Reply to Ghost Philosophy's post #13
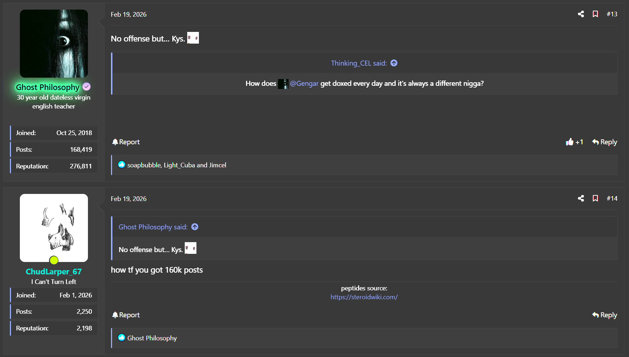The width and height of the screenshot is (629, 357). click(605, 142)
